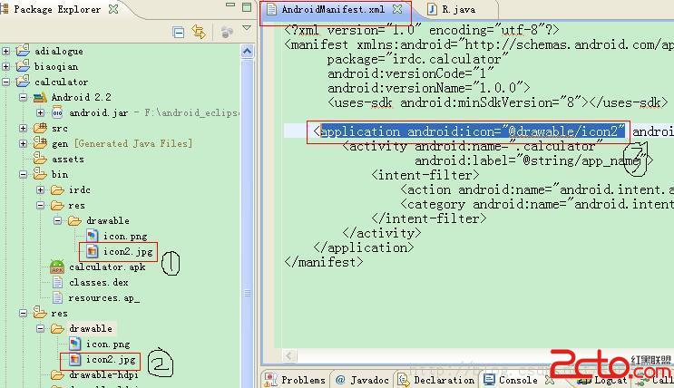Collapse the drawable folder above drawable-hdpi
This screenshot has width=674, height=388.
tap(41, 329)
